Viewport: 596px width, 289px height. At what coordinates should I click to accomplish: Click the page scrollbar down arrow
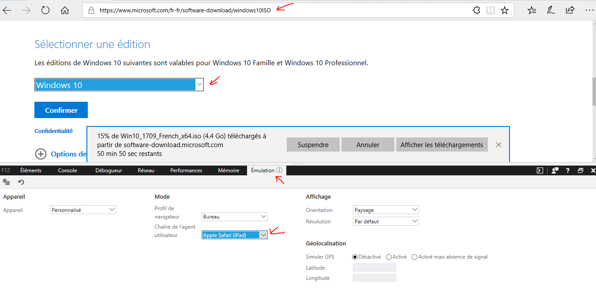(594, 159)
